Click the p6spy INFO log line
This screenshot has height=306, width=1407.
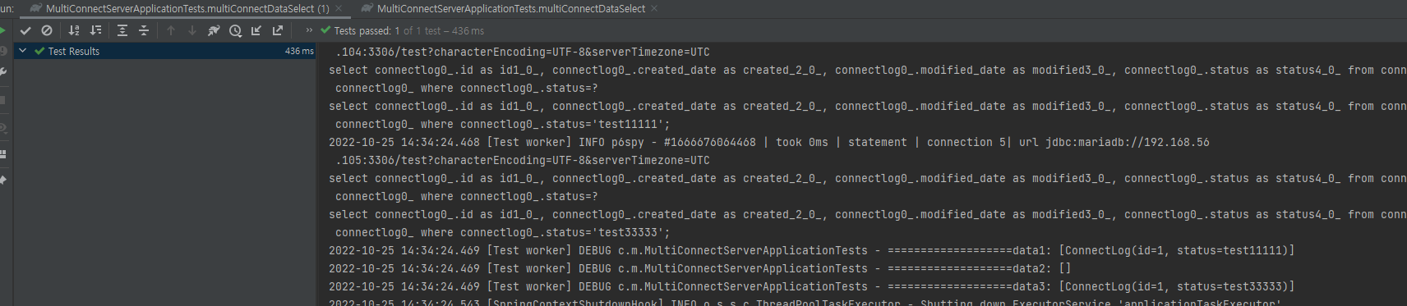[x=768, y=143]
